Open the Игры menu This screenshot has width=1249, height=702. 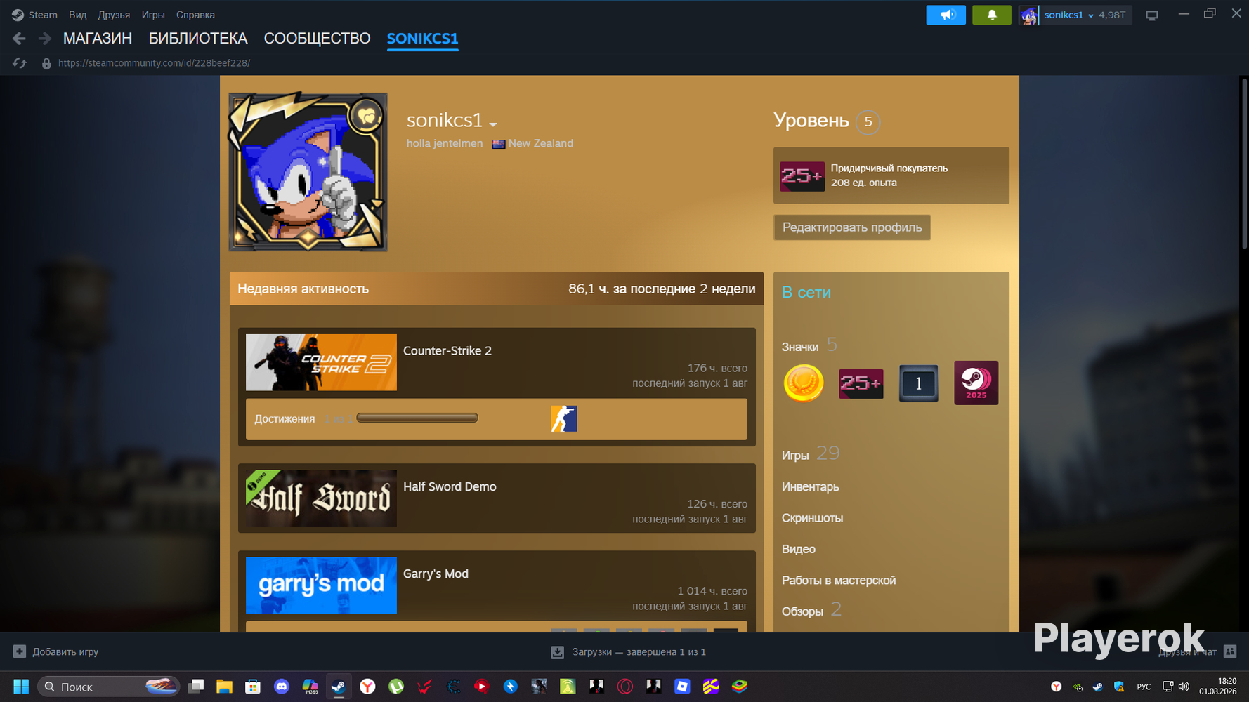coord(153,15)
